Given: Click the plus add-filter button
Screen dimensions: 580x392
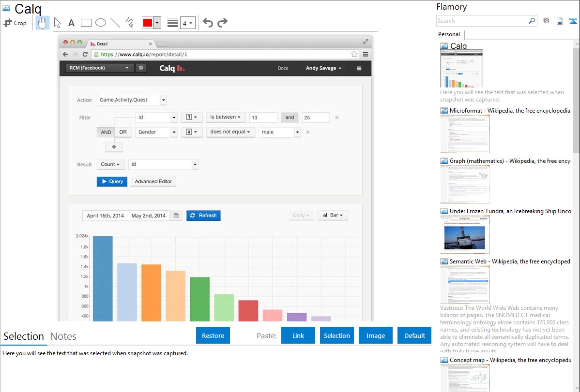Looking at the screenshot, I should point(114,147).
